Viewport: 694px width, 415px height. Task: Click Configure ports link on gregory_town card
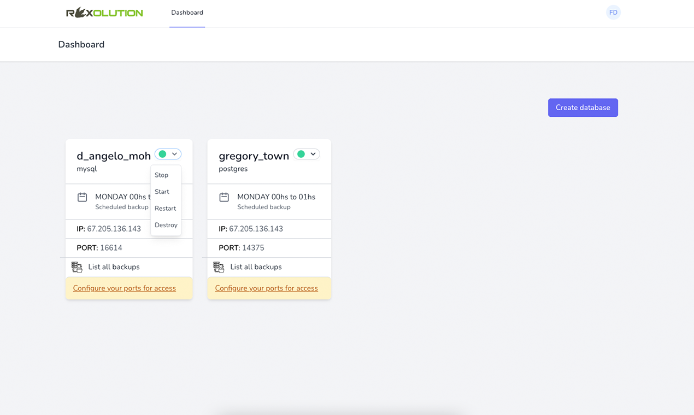[x=266, y=288]
